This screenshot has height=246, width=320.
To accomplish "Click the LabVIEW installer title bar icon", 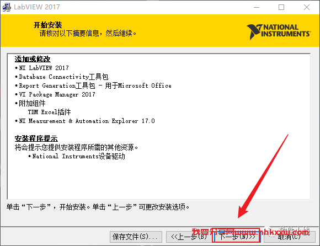I will click(x=7, y=7).
